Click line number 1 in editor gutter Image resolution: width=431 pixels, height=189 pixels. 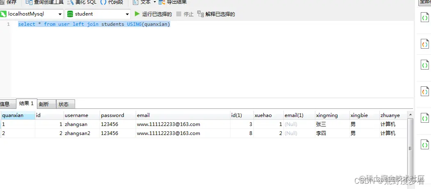[8, 24]
